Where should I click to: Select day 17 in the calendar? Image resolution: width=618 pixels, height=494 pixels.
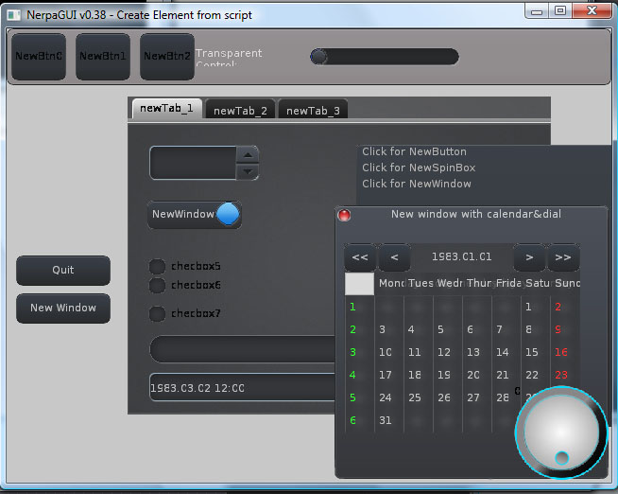click(x=387, y=375)
